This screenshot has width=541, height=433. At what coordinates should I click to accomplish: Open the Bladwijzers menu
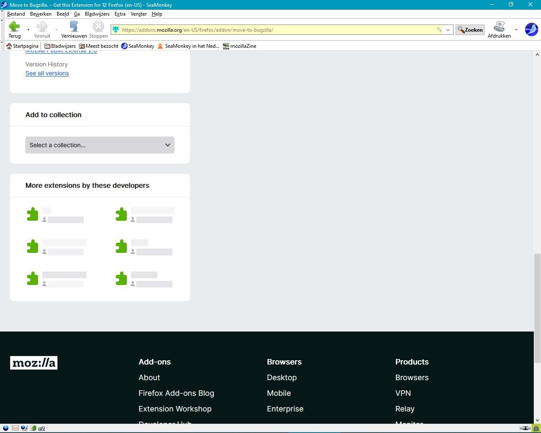pos(97,14)
